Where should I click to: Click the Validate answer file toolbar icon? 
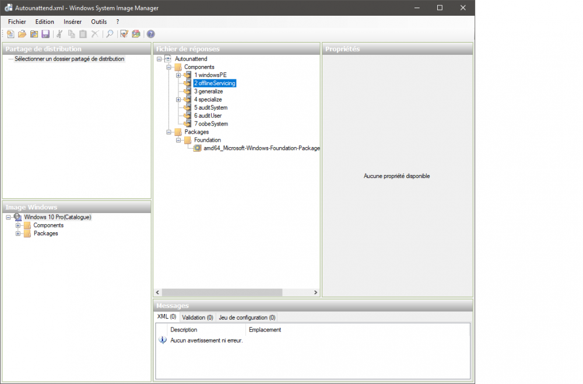tap(124, 34)
